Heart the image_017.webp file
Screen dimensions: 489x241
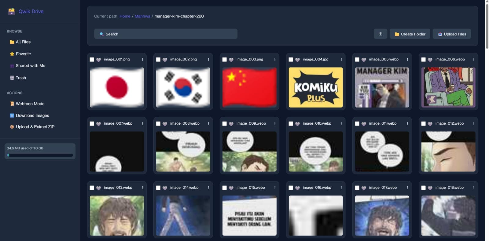pyautogui.click(x=364, y=188)
